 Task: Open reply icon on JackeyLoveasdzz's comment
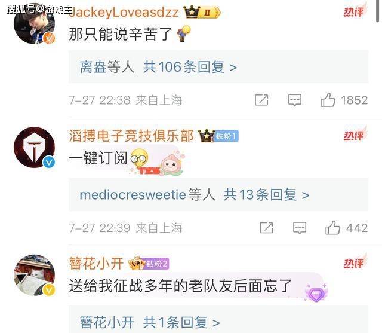[294, 100]
